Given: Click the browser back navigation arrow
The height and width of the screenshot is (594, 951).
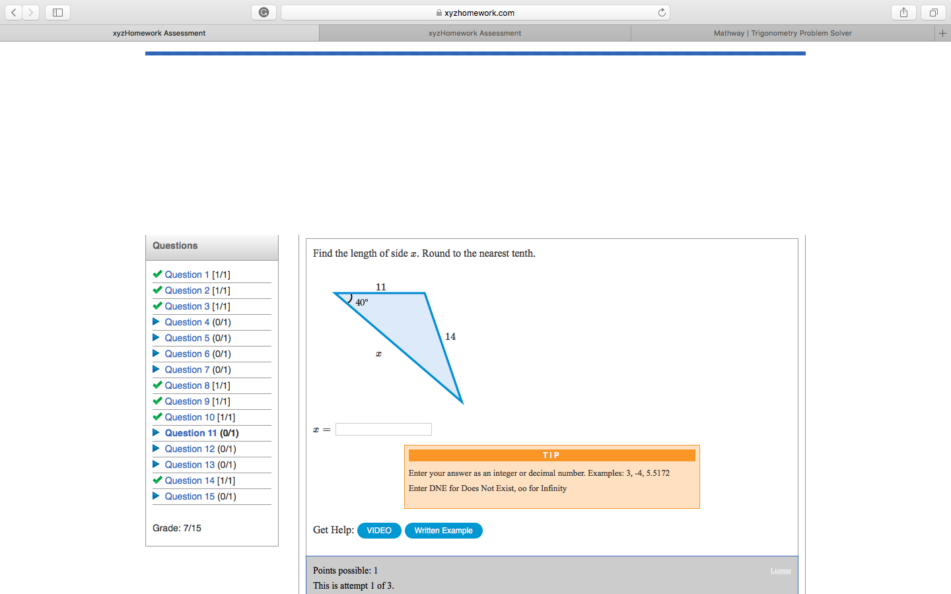Looking at the screenshot, I should coord(13,12).
